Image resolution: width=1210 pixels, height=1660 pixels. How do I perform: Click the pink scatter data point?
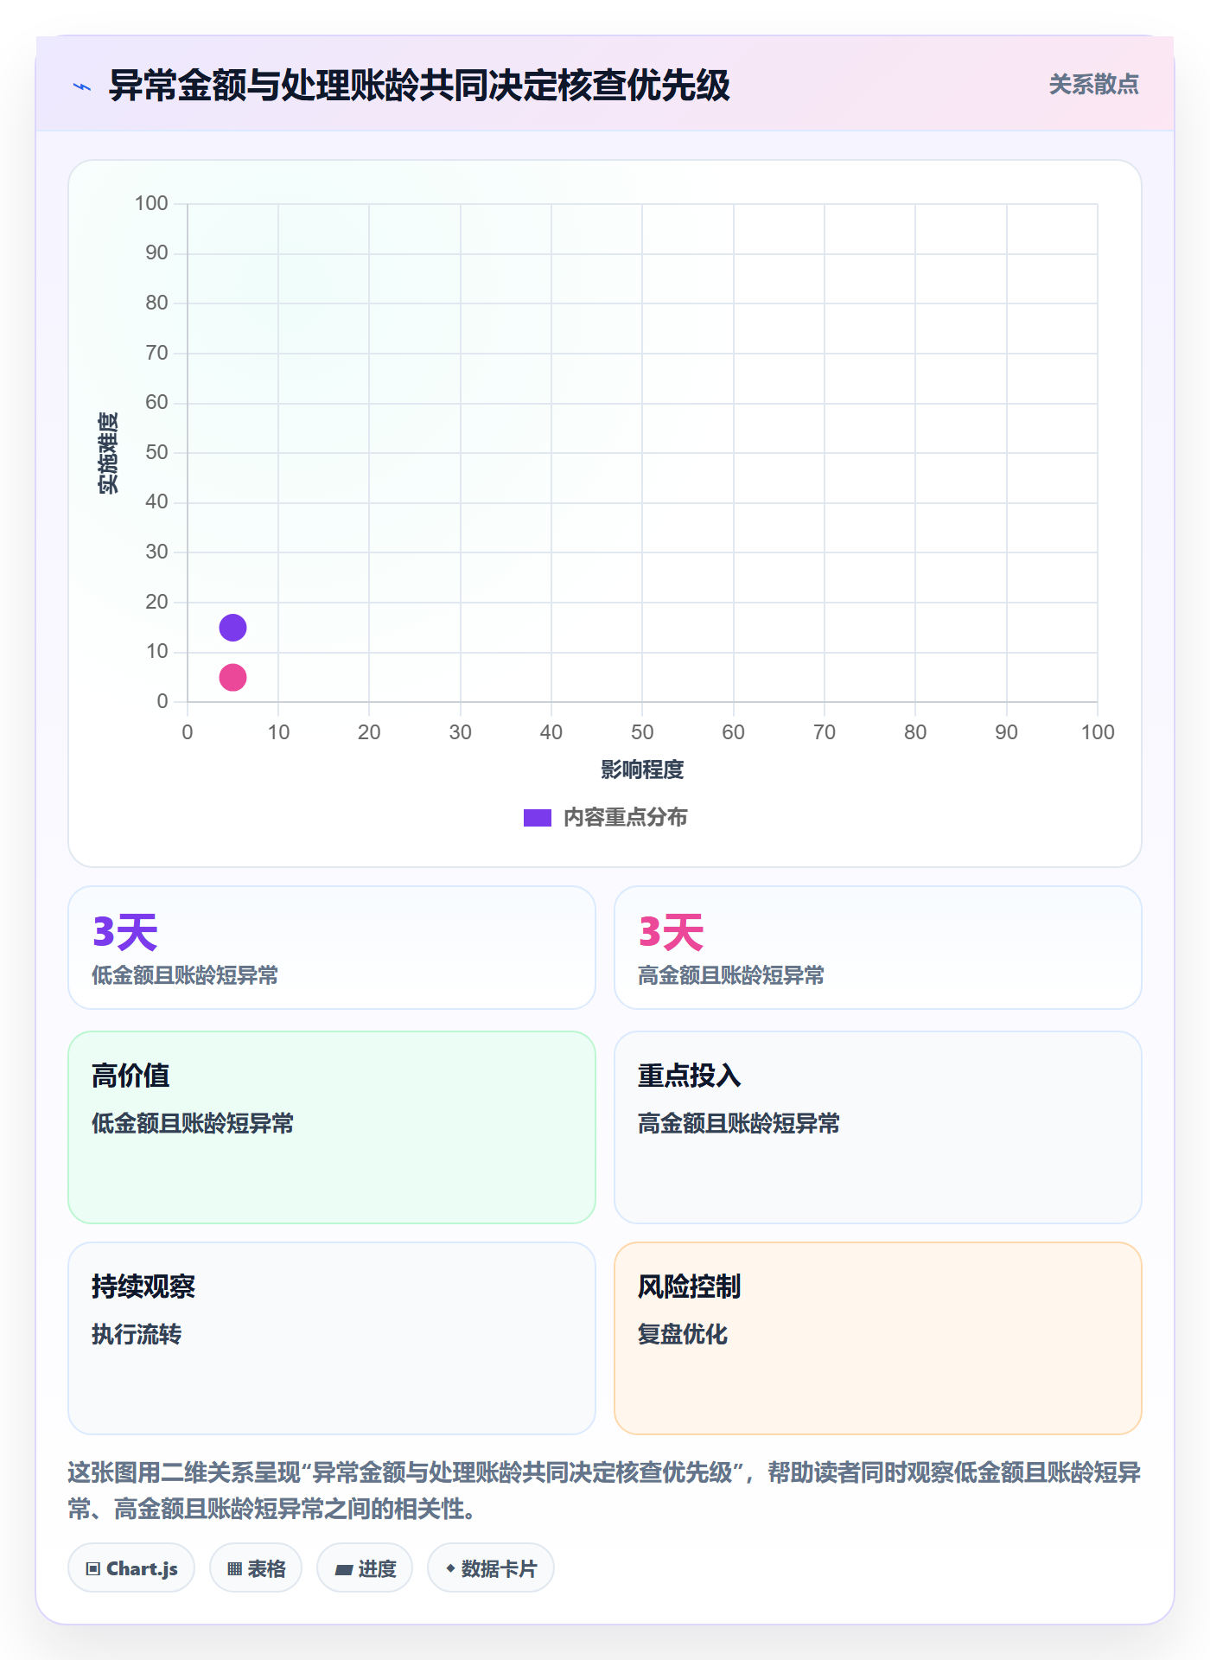232,677
